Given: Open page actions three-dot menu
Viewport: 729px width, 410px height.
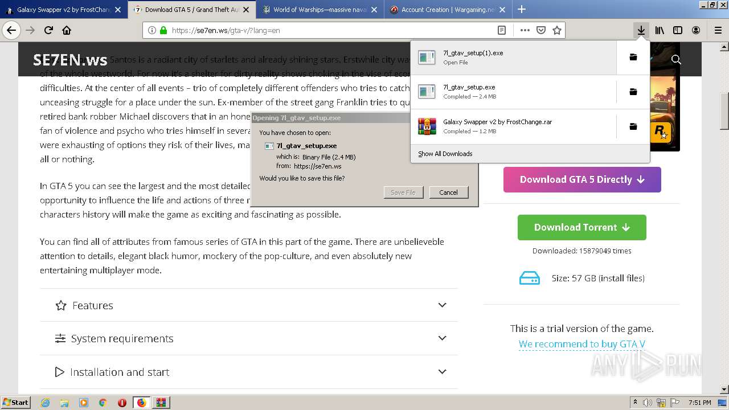Looking at the screenshot, I should coord(525,30).
